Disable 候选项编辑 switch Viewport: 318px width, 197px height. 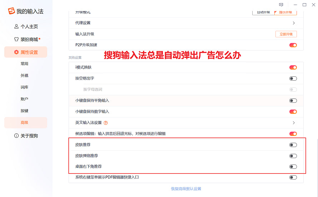[x=293, y=134]
